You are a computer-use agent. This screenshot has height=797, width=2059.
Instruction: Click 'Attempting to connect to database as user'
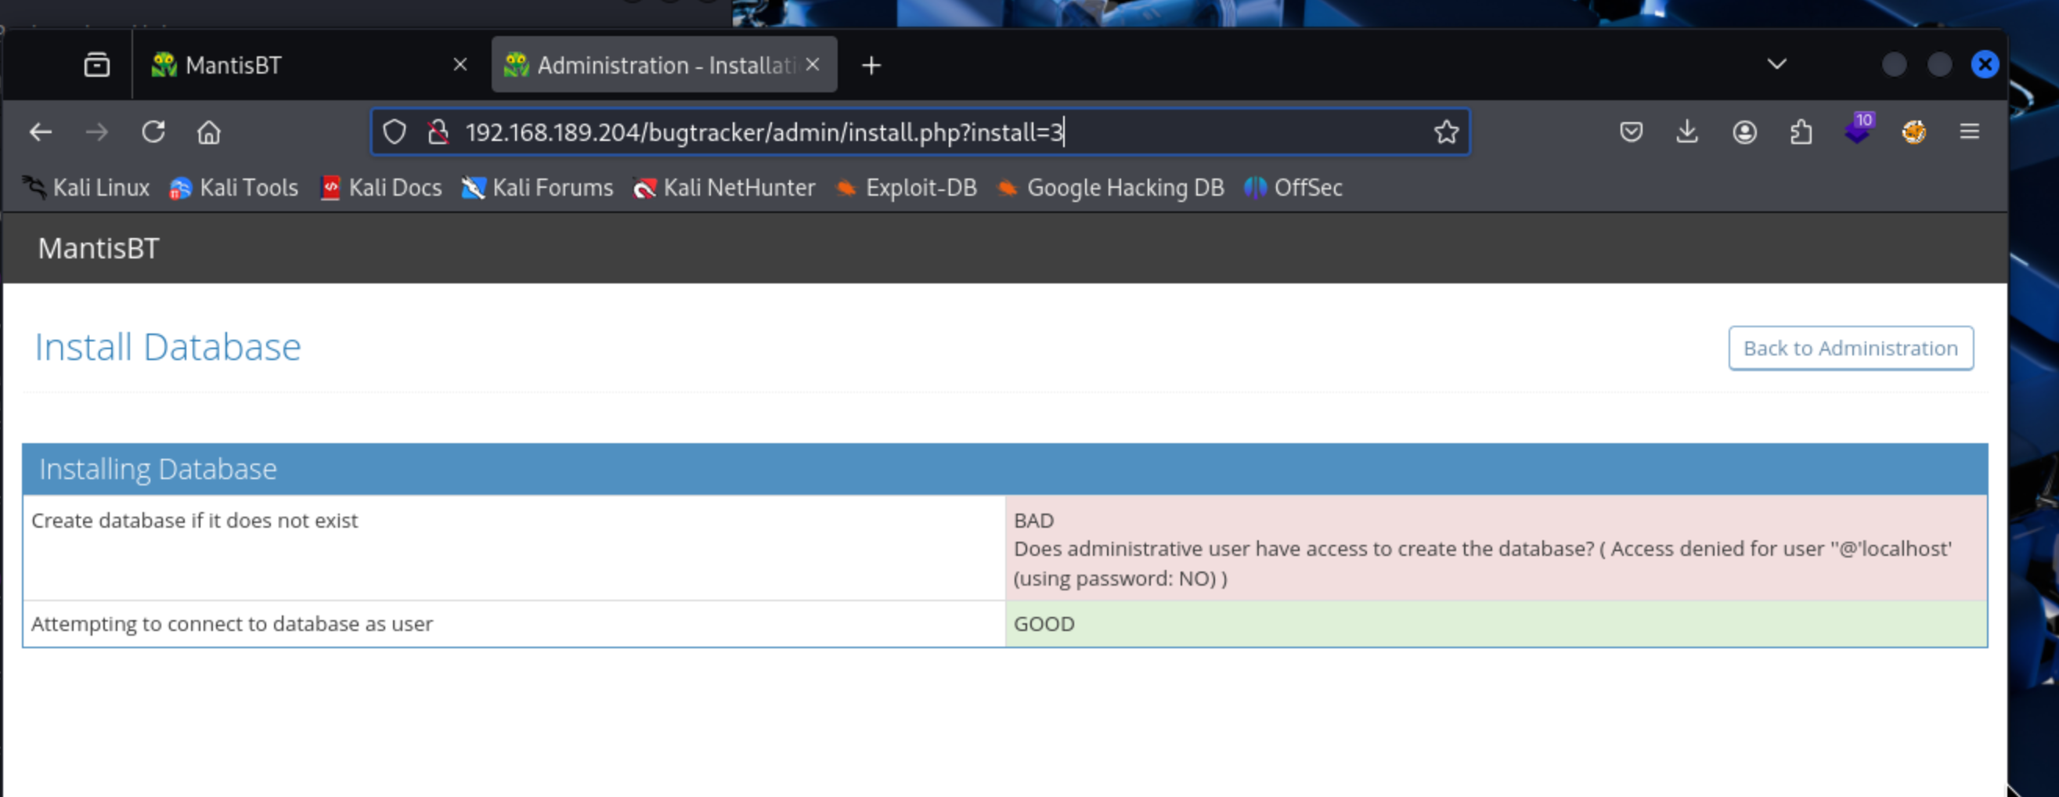tap(232, 623)
